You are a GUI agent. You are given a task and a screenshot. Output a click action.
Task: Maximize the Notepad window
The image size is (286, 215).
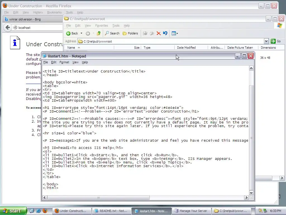pos(244,56)
